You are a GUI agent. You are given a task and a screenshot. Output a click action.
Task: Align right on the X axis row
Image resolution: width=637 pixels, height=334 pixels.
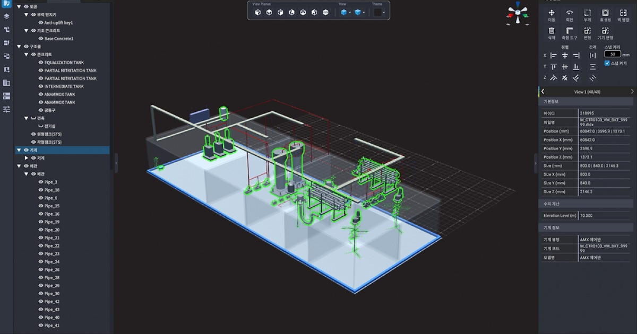click(x=576, y=55)
